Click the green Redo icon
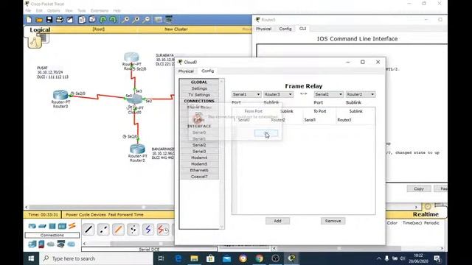 click(113, 20)
